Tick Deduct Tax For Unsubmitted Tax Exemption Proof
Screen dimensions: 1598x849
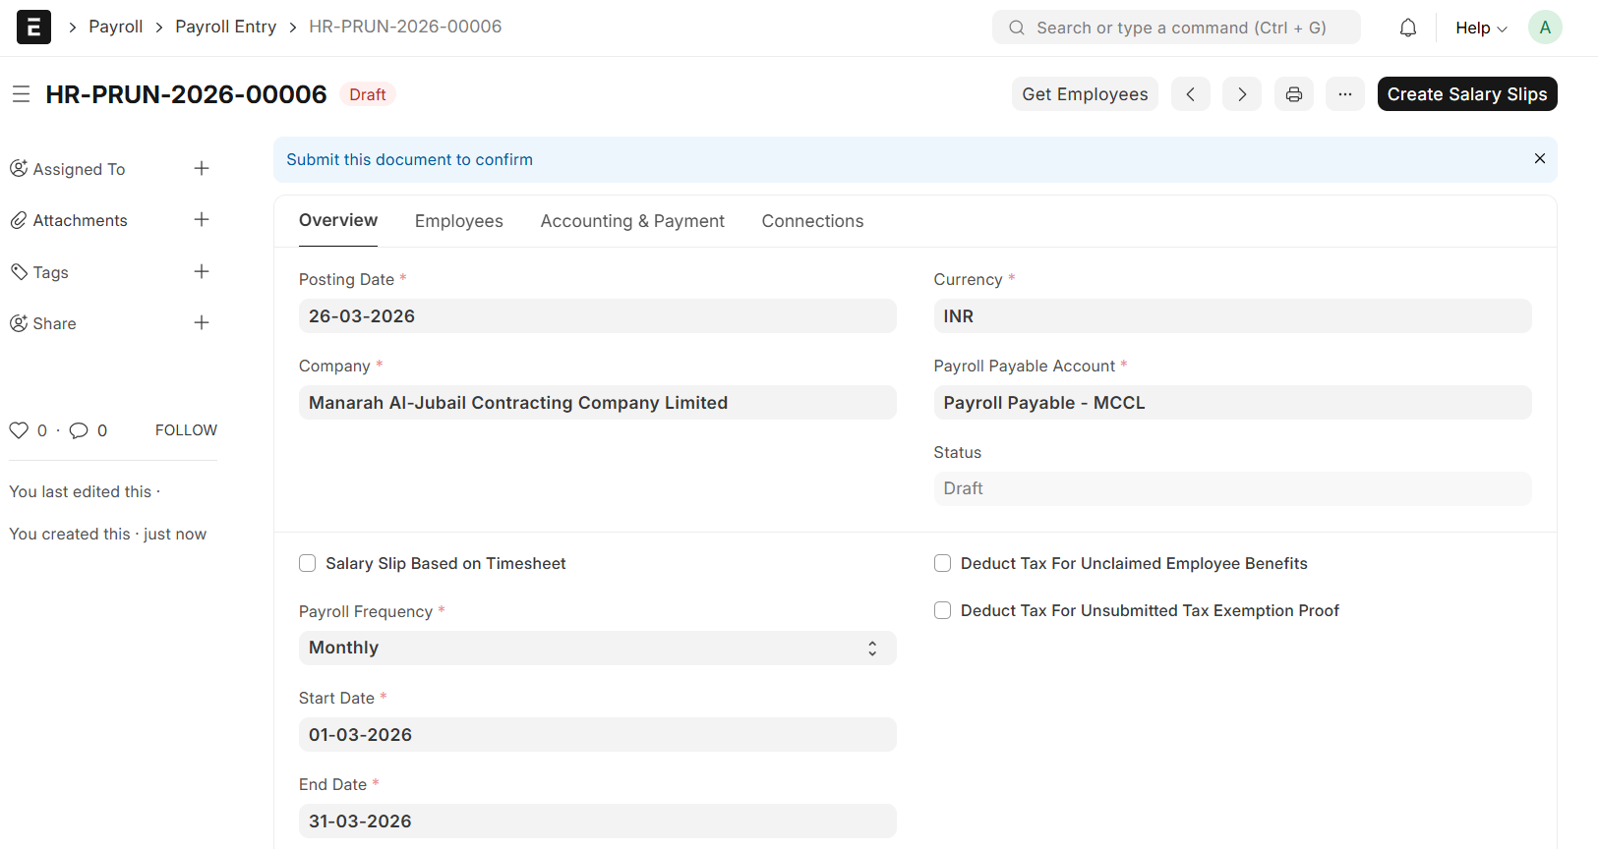point(942,610)
